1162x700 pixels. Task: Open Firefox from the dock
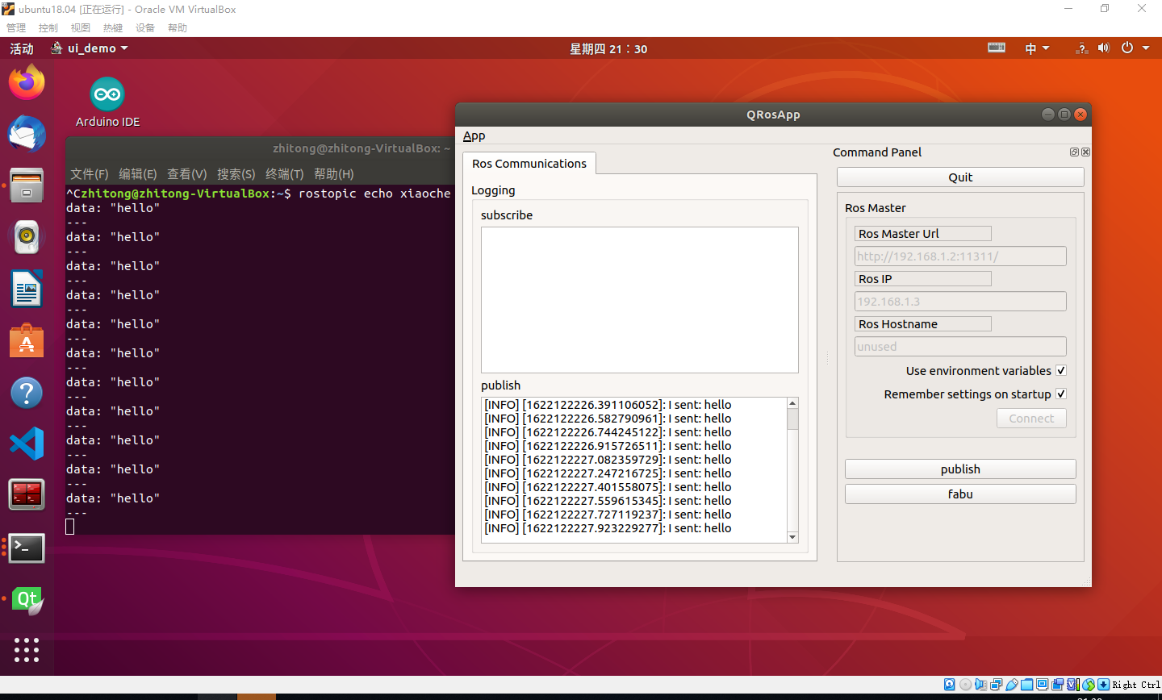[x=27, y=82]
